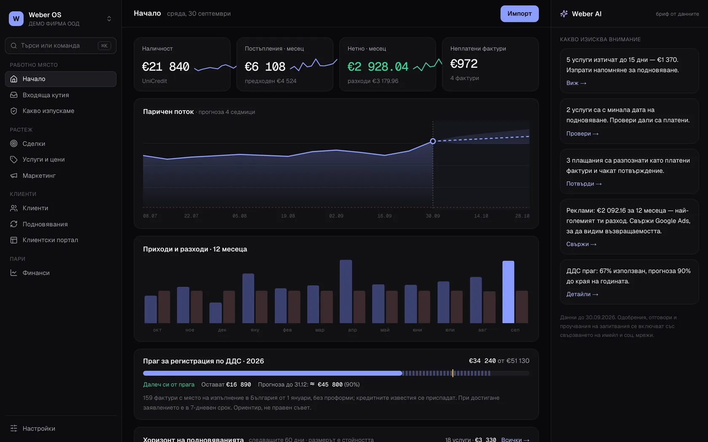Click the Нетно · месец €2 928.04 card

(387, 64)
